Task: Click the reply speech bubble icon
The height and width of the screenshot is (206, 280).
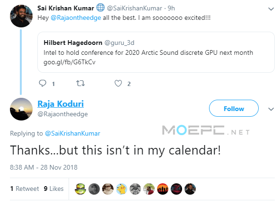Action: click(43, 83)
